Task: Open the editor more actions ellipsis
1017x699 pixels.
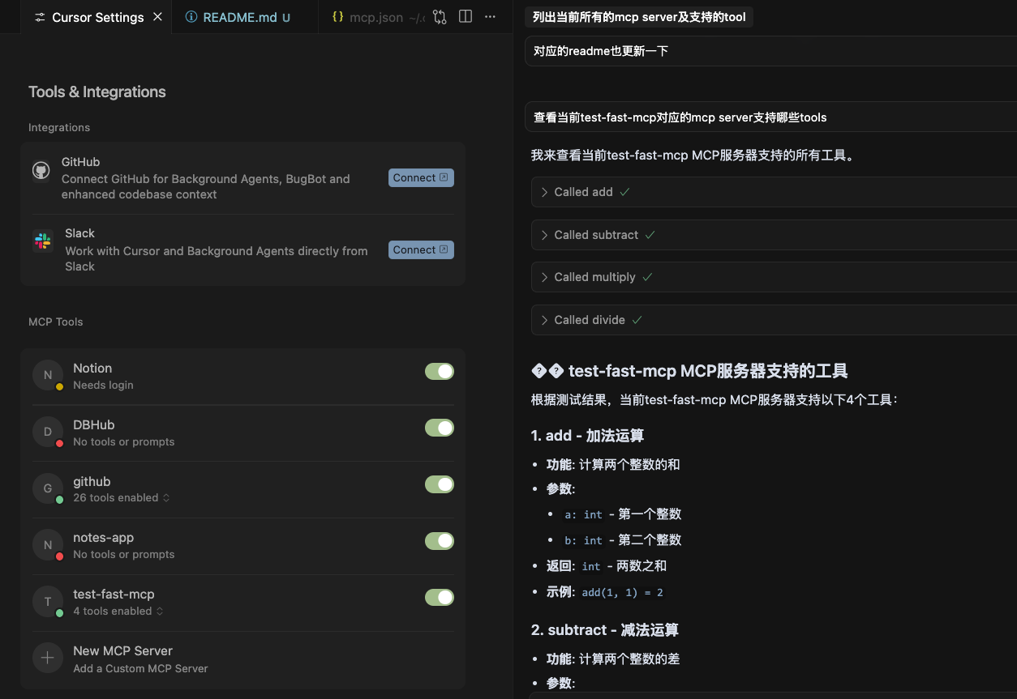Action: 490,17
